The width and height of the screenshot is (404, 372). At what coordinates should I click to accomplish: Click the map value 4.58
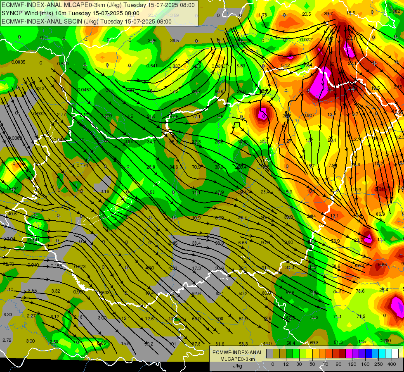click(151, 192)
